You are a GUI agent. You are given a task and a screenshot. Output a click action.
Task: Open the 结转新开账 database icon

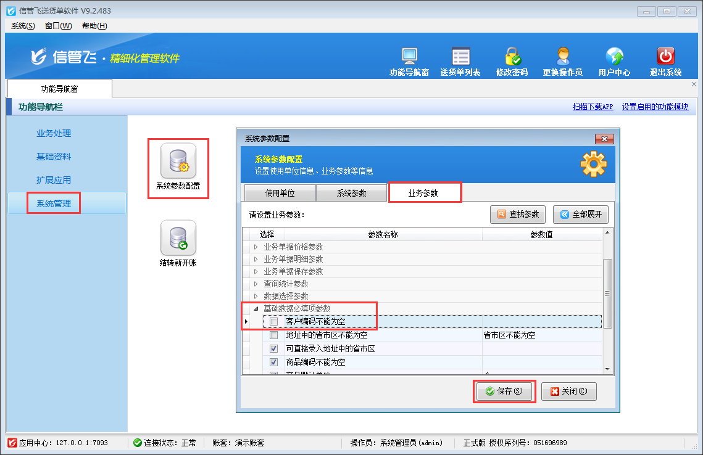[x=178, y=238]
